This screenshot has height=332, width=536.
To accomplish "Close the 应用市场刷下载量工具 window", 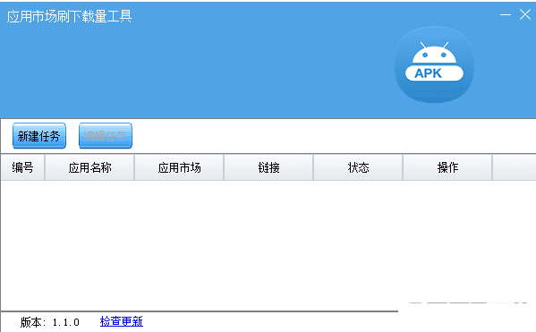I will pos(525,14).
